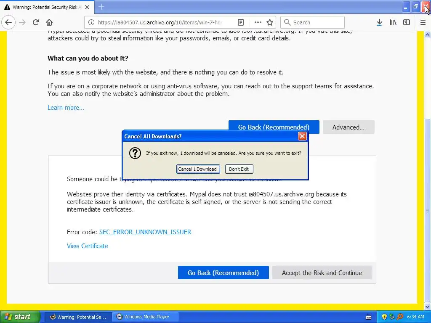Viewport: 431px width, 323px height.
Task: Go back one page with Back arrow
Action: tap(8, 22)
